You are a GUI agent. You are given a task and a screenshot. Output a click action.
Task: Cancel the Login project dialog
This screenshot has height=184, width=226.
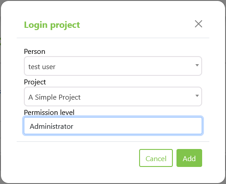156,158
